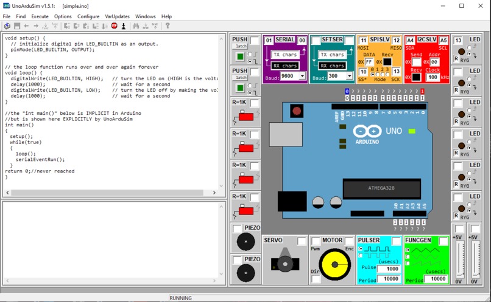Screen dimensions: 491x302
Task: Toggle latch on the top PUSH device
Action: point(241,46)
